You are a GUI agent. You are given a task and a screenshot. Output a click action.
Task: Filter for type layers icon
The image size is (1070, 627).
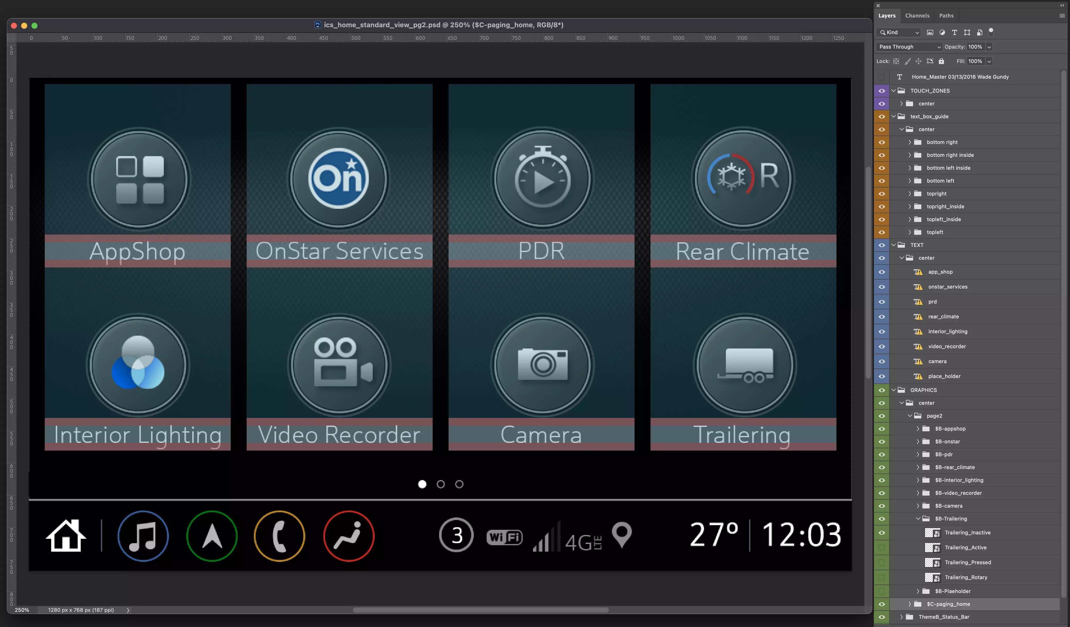pos(955,32)
